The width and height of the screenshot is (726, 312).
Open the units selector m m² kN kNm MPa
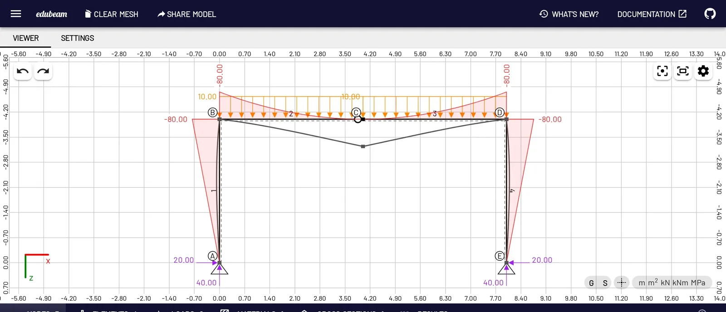click(x=672, y=283)
